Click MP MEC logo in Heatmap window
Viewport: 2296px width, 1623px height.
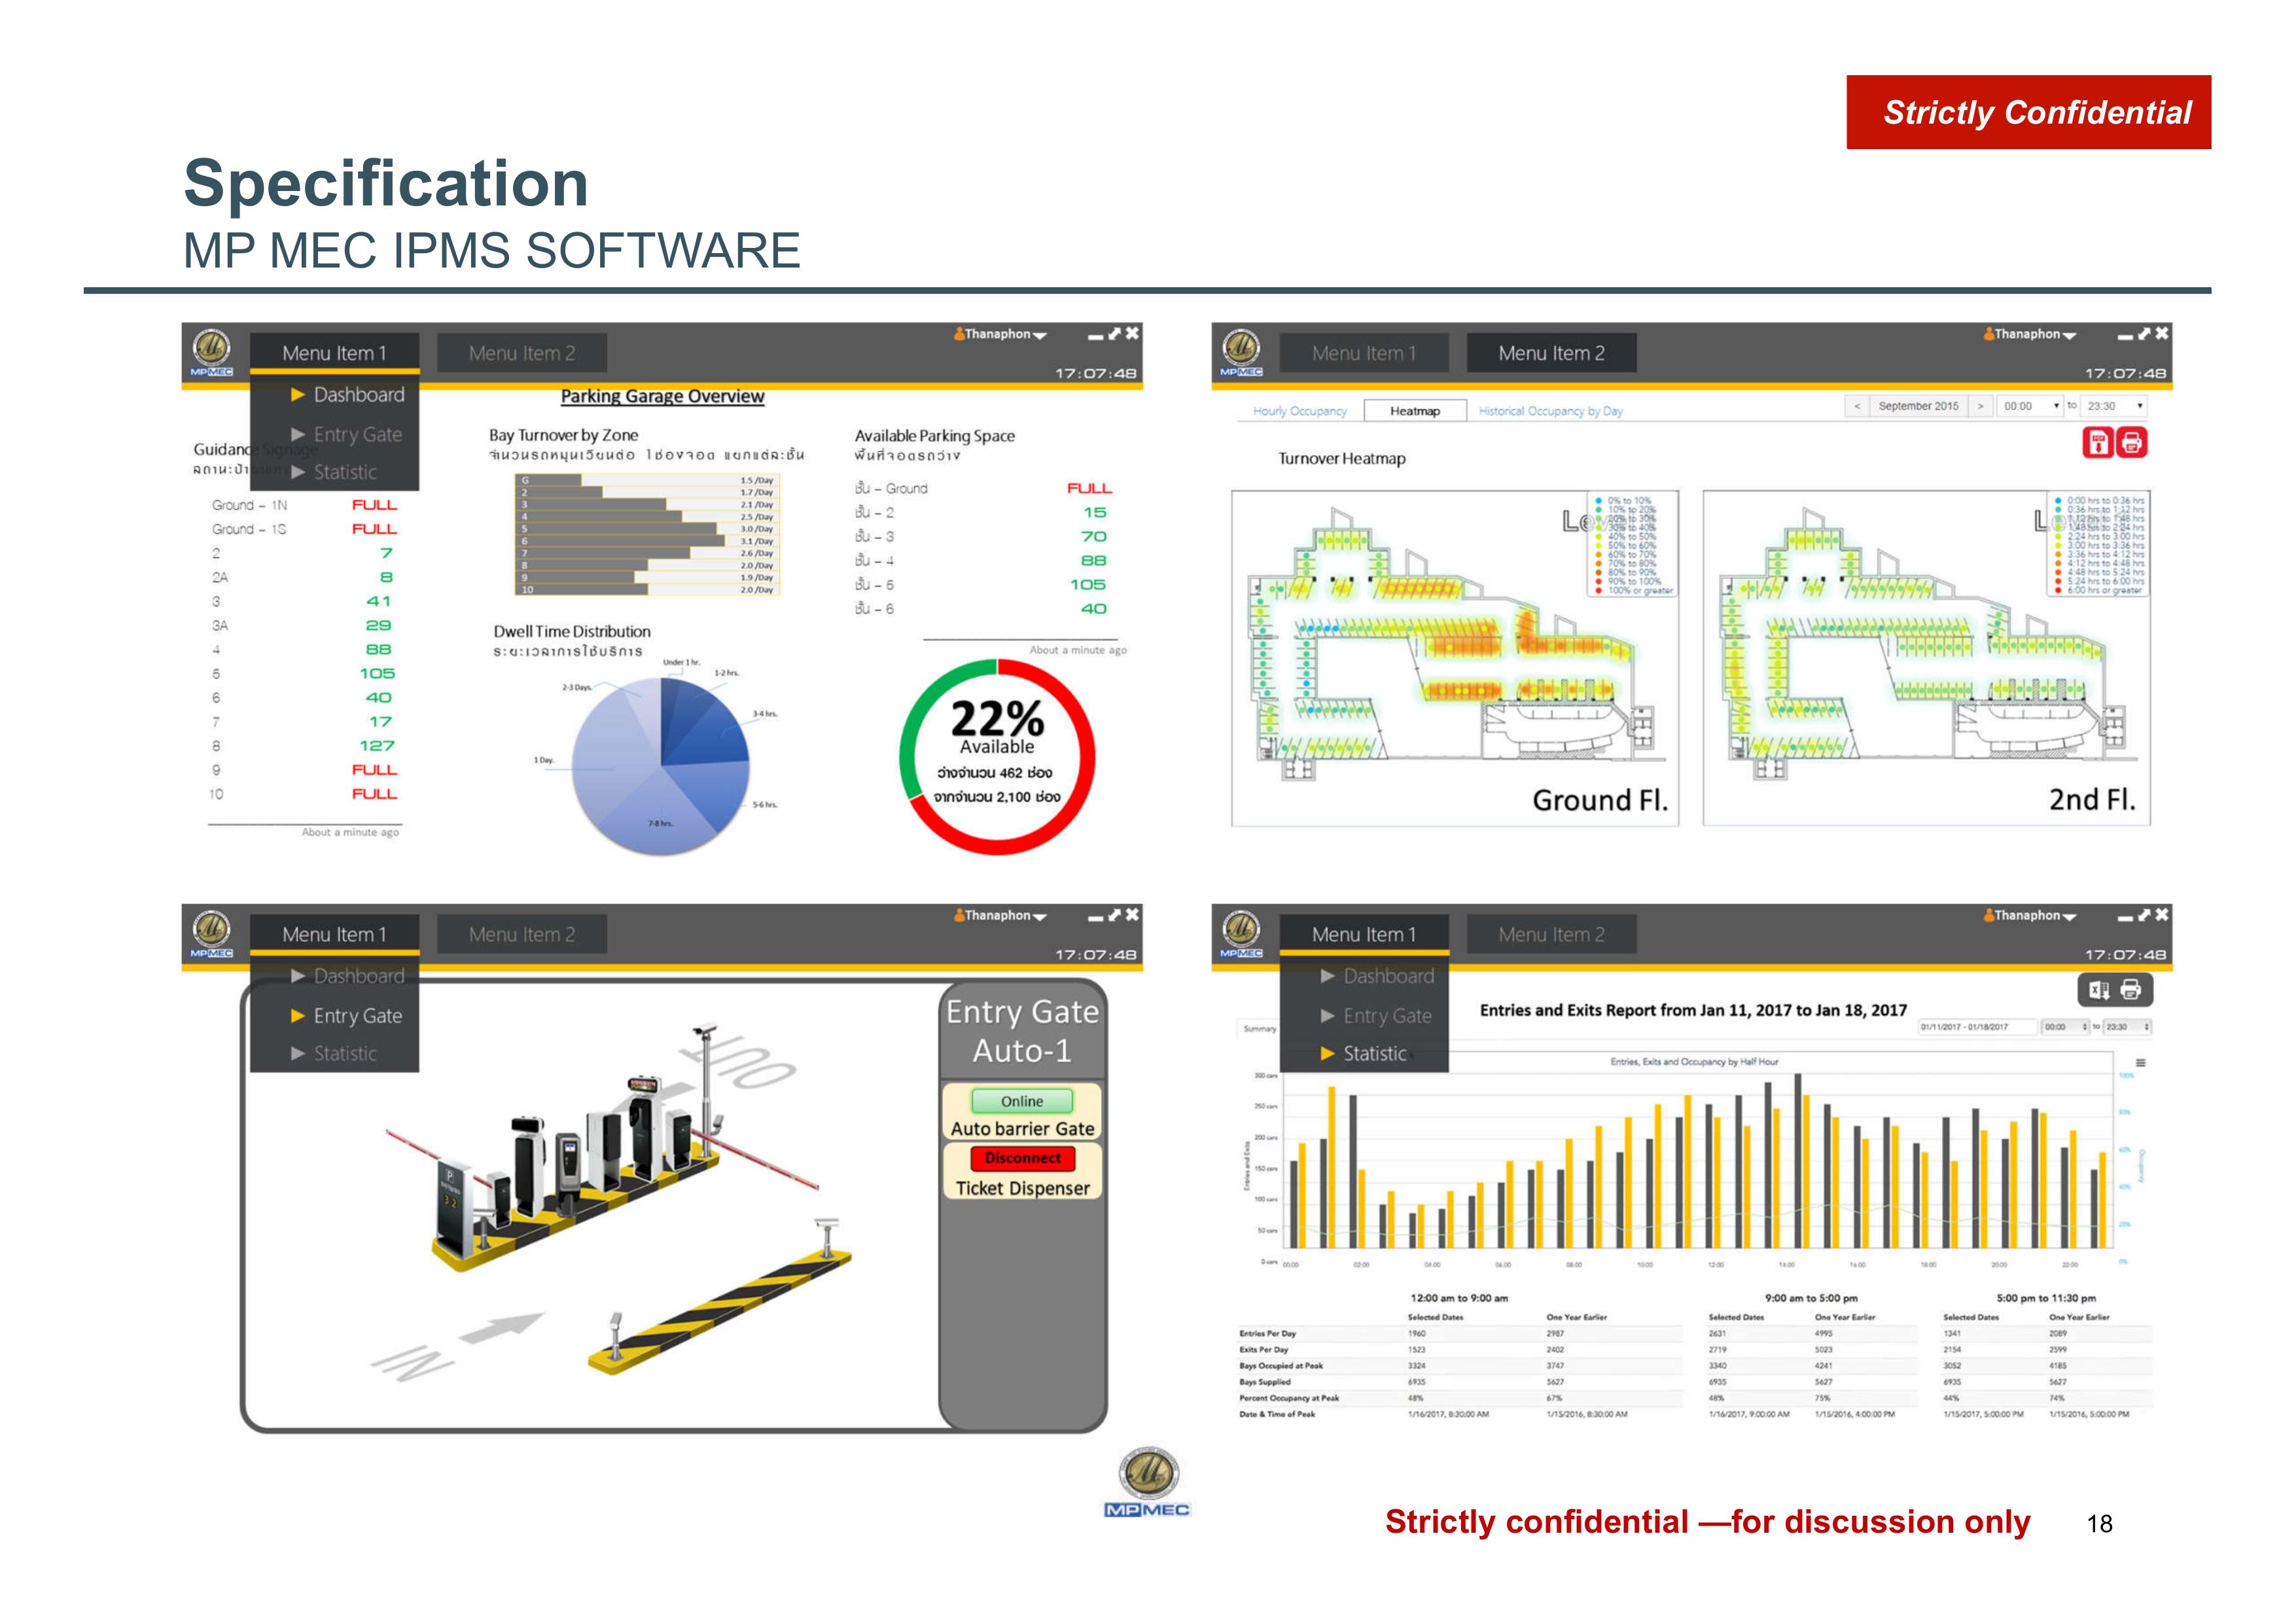[1241, 353]
